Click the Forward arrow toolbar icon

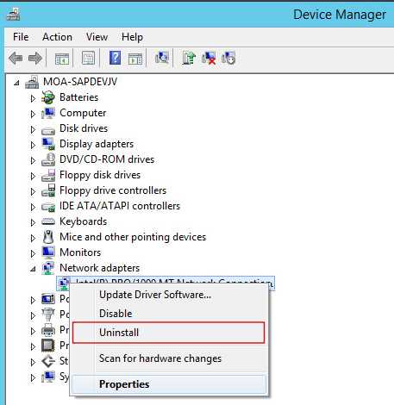[35, 59]
